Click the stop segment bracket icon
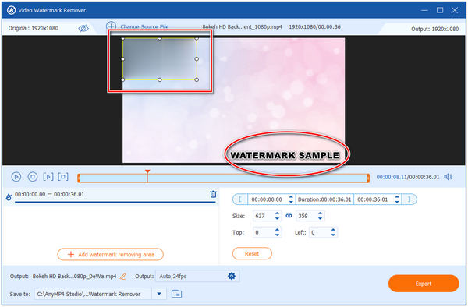Screen dimensions: 468x307 (63, 177)
